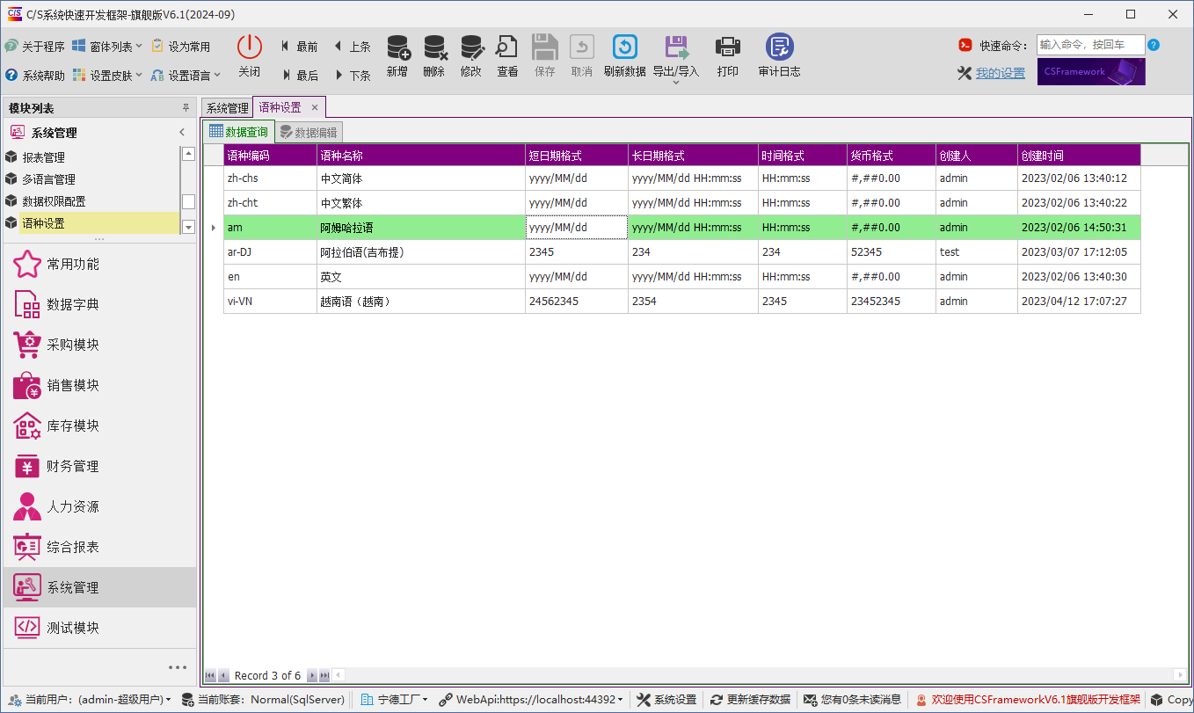Click the 关闭 power icon in toolbar
The image size is (1194, 713).
point(250,47)
